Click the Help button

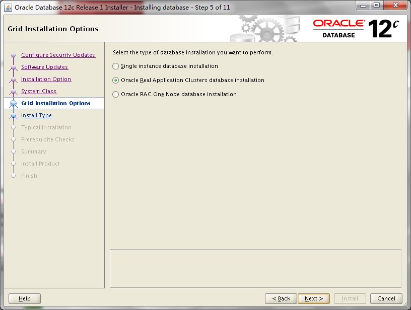pos(25,298)
